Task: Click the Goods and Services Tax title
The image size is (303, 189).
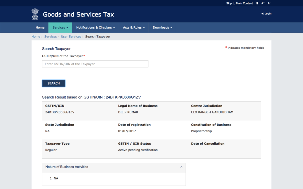Action: tap(78, 14)
